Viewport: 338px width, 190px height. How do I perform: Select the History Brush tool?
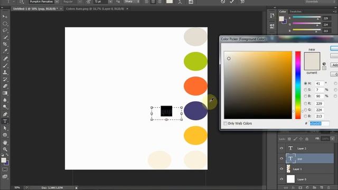pyautogui.click(x=5, y=79)
